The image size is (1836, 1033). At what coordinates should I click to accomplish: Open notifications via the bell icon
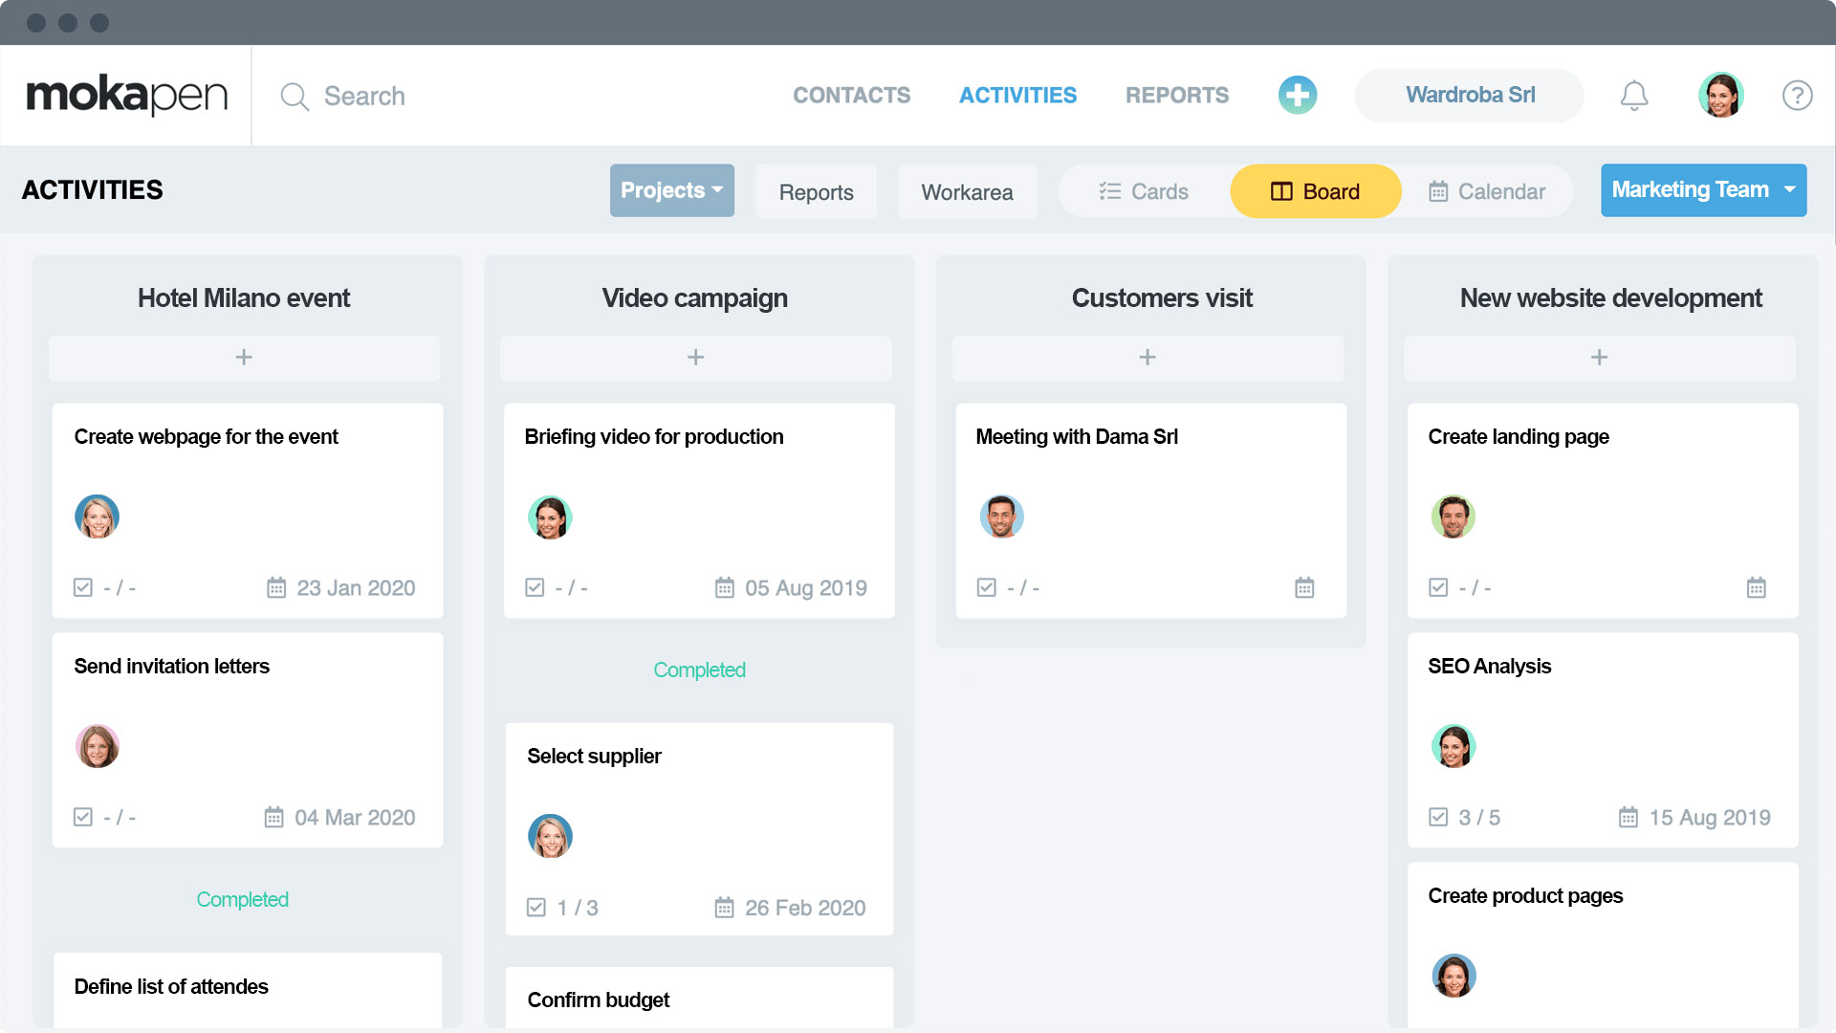click(1634, 95)
